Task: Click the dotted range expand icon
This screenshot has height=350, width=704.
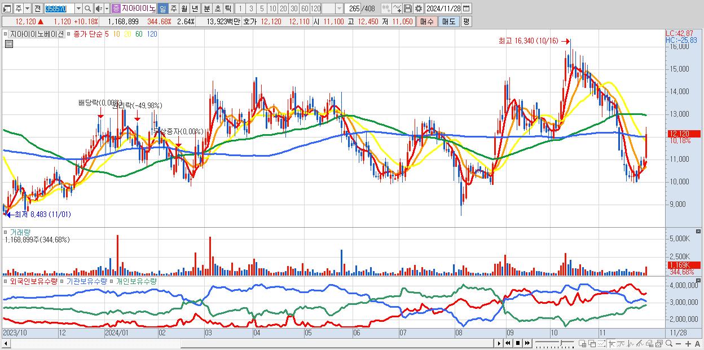Action: [601, 343]
